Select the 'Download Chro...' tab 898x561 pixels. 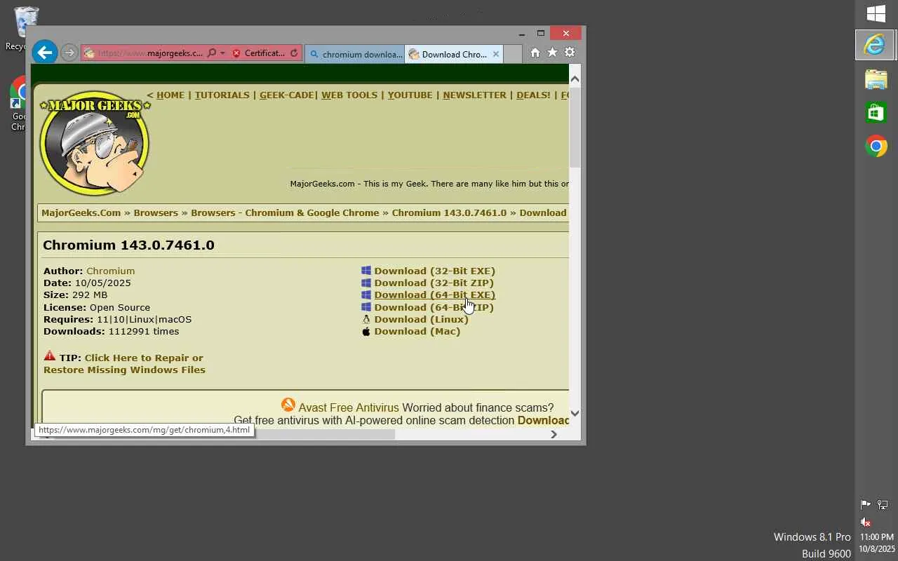(448, 54)
